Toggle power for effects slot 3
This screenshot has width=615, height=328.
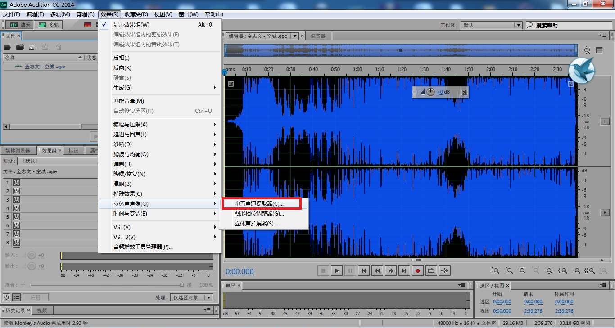point(16,199)
